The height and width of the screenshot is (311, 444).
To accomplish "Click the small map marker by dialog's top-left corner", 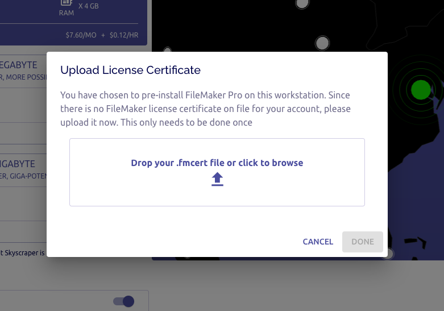I will [x=167, y=50].
